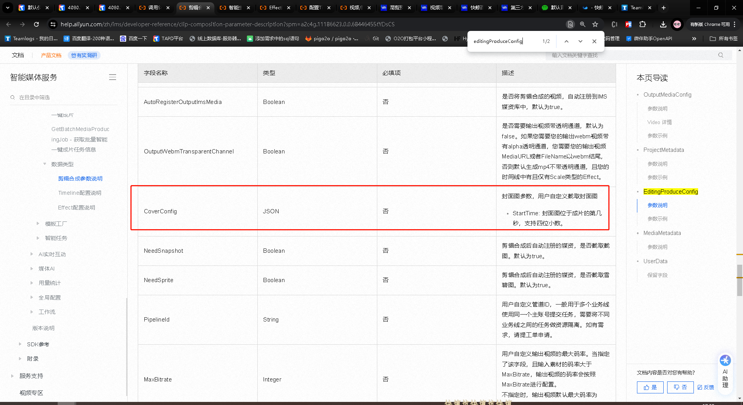Open the Extensions puzzle icon
The image size is (743, 405).
642,24
